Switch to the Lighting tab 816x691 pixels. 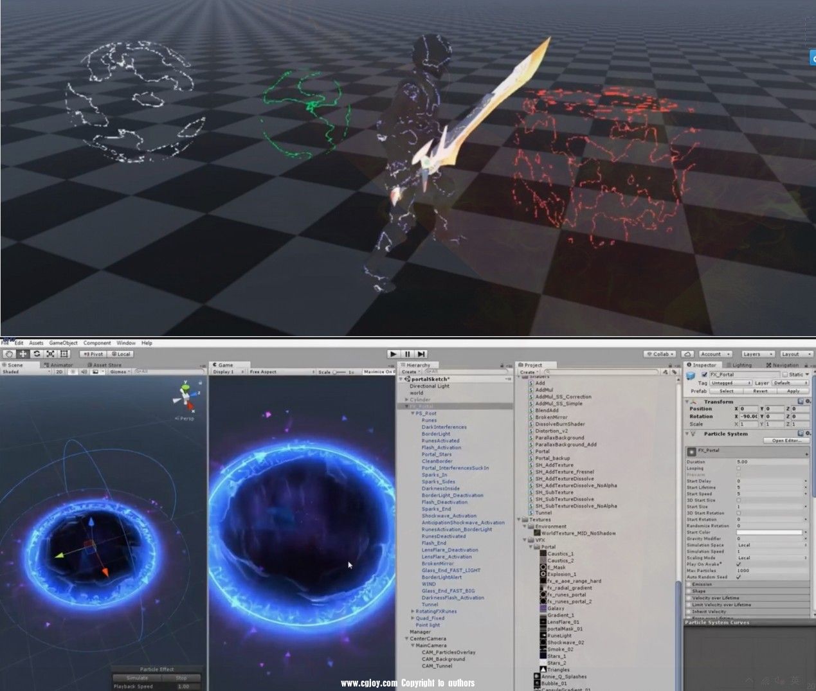pyautogui.click(x=741, y=364)
